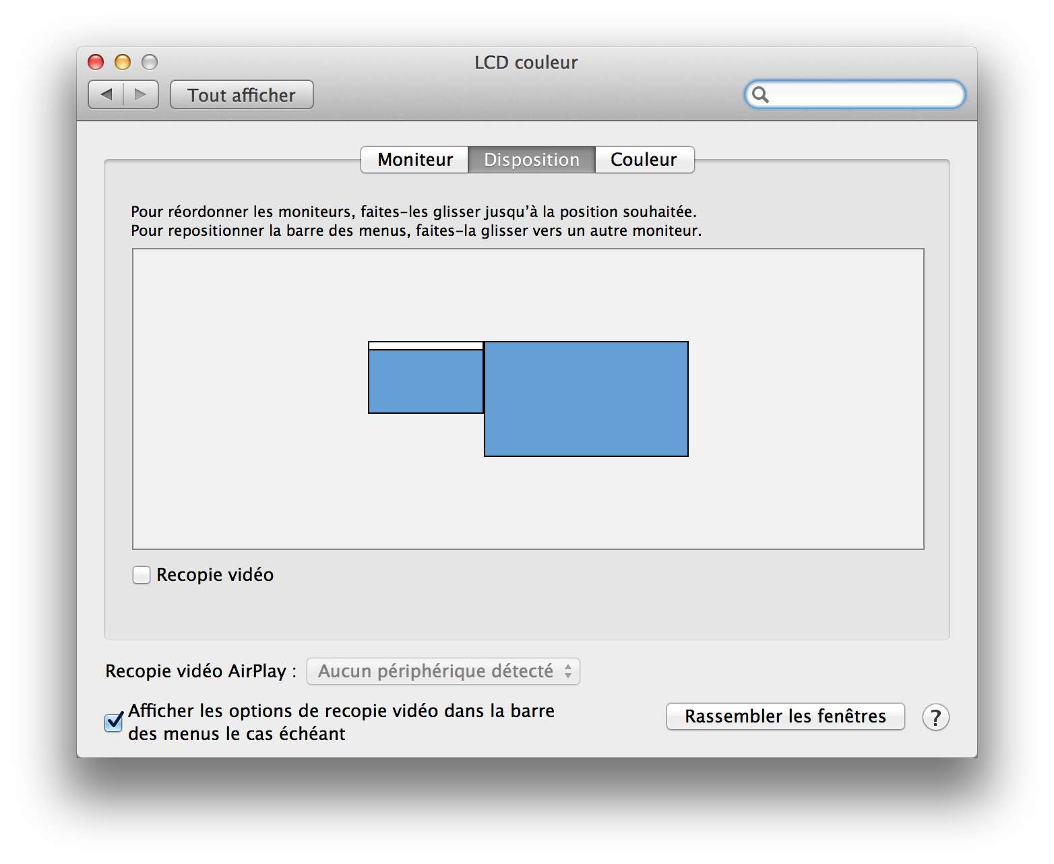Image resolution: width=1054 pixels, height=864 pixels.
Task: Click the white menu bar strip
Action: pos(425,346)
